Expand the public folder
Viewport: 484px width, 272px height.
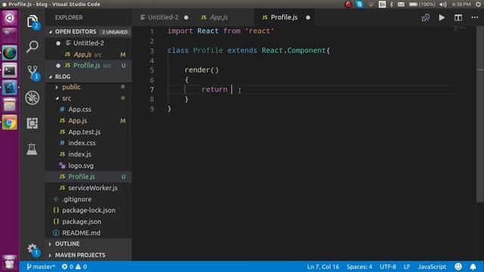(x=88, y=87)
